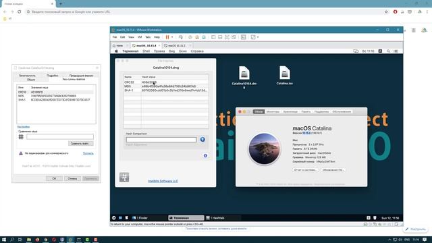Toggle thumbnail bar icon in VMware toolbar
This screenshot has width=432, height=243.
coord(220,37)
